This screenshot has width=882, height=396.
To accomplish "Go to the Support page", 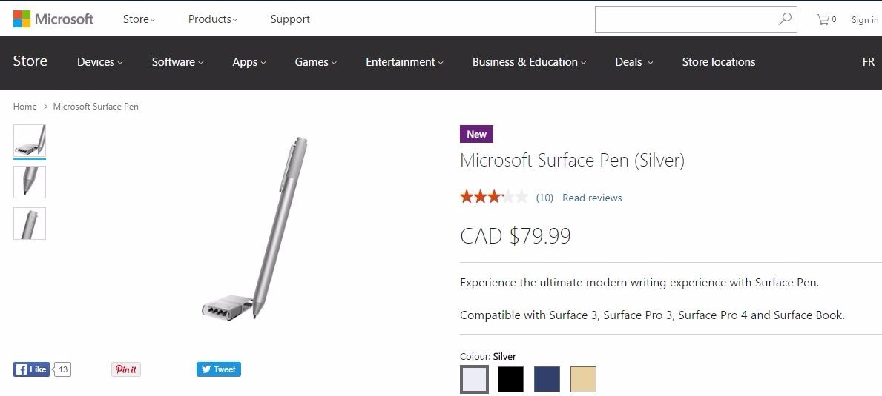I will [290, 19].
